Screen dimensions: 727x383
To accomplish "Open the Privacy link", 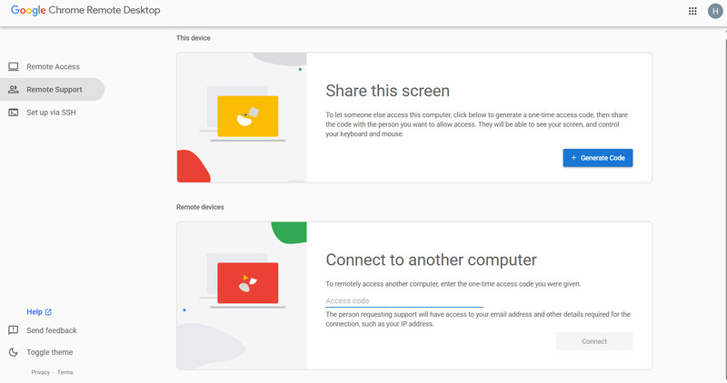I will (40, 372).
